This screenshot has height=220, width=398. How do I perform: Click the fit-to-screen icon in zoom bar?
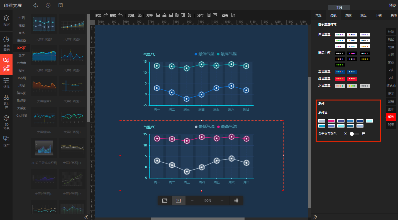(x=165, y=201)
